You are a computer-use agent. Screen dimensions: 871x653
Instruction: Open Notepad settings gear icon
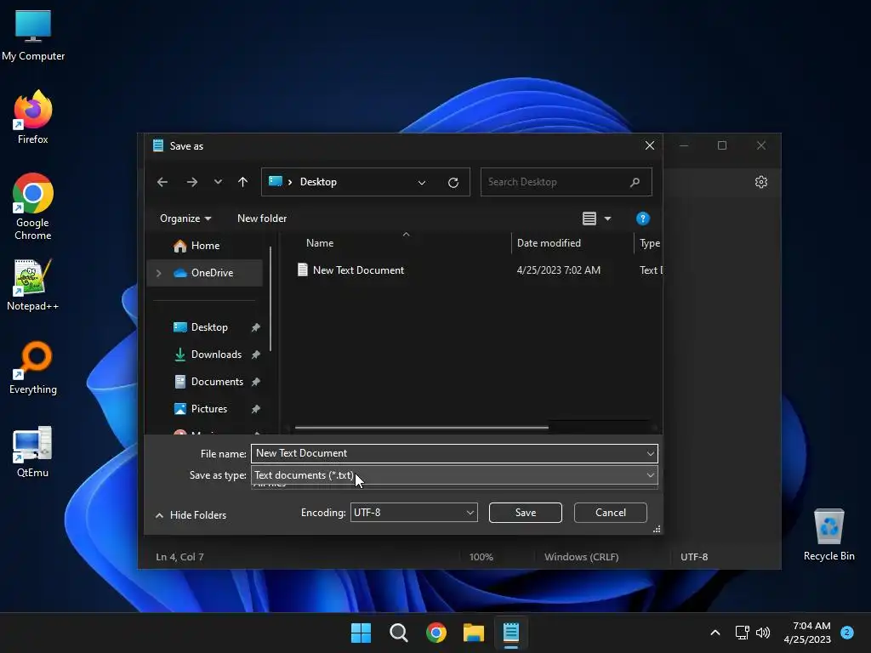point(761,182)
